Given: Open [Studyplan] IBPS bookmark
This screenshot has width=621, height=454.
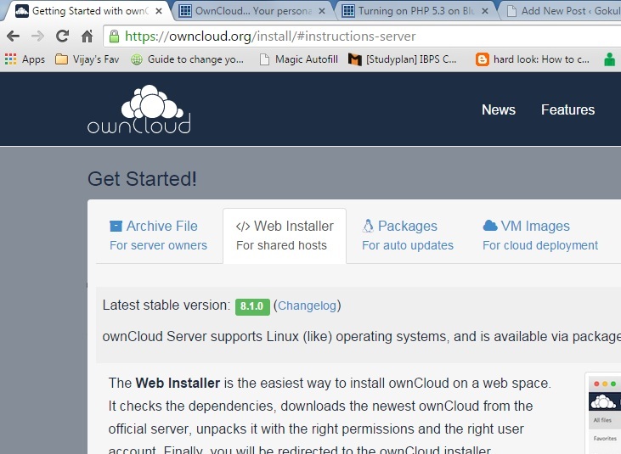Looking at the screenshot, I should tap(403, 59).
